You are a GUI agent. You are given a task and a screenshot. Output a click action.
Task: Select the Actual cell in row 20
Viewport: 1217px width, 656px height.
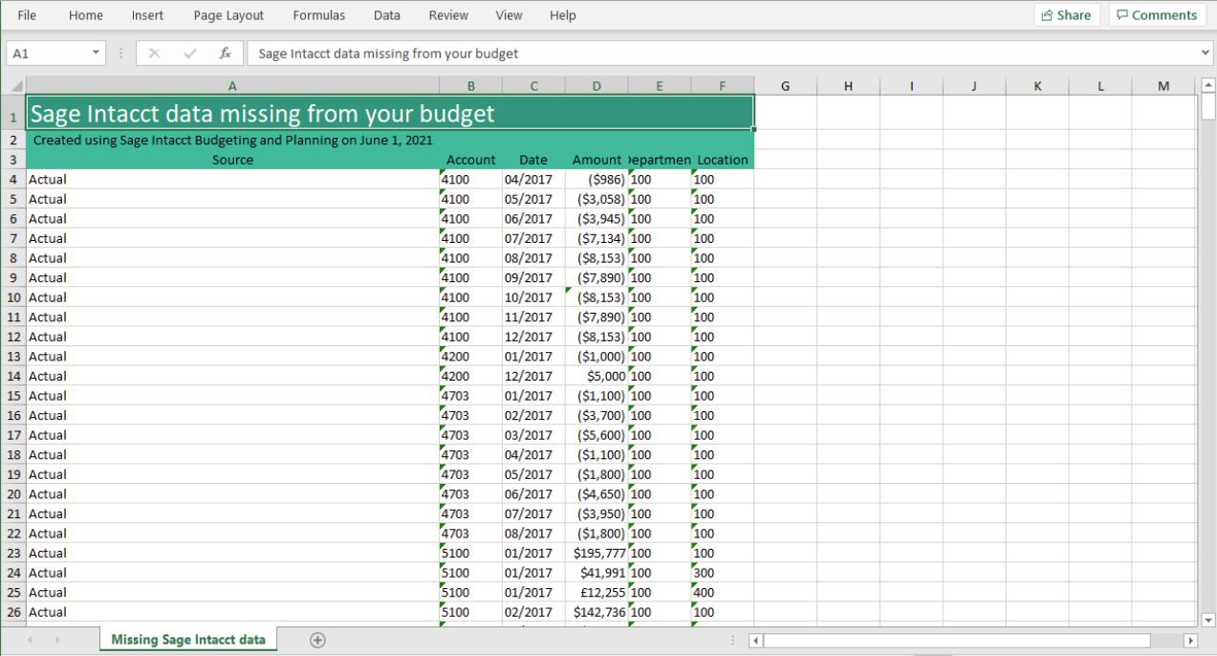pos(232,493)
